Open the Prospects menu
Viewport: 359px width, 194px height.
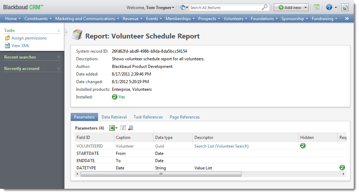coord(209,18)
